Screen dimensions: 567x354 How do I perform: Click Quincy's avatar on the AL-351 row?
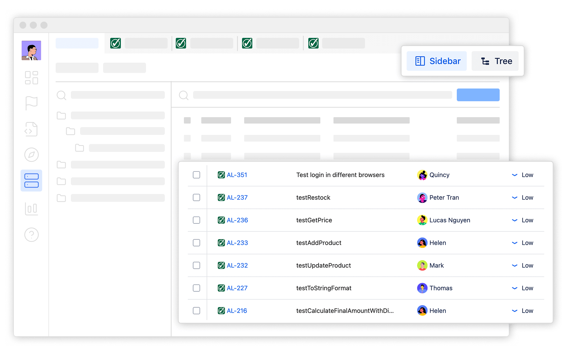[422, 175]
